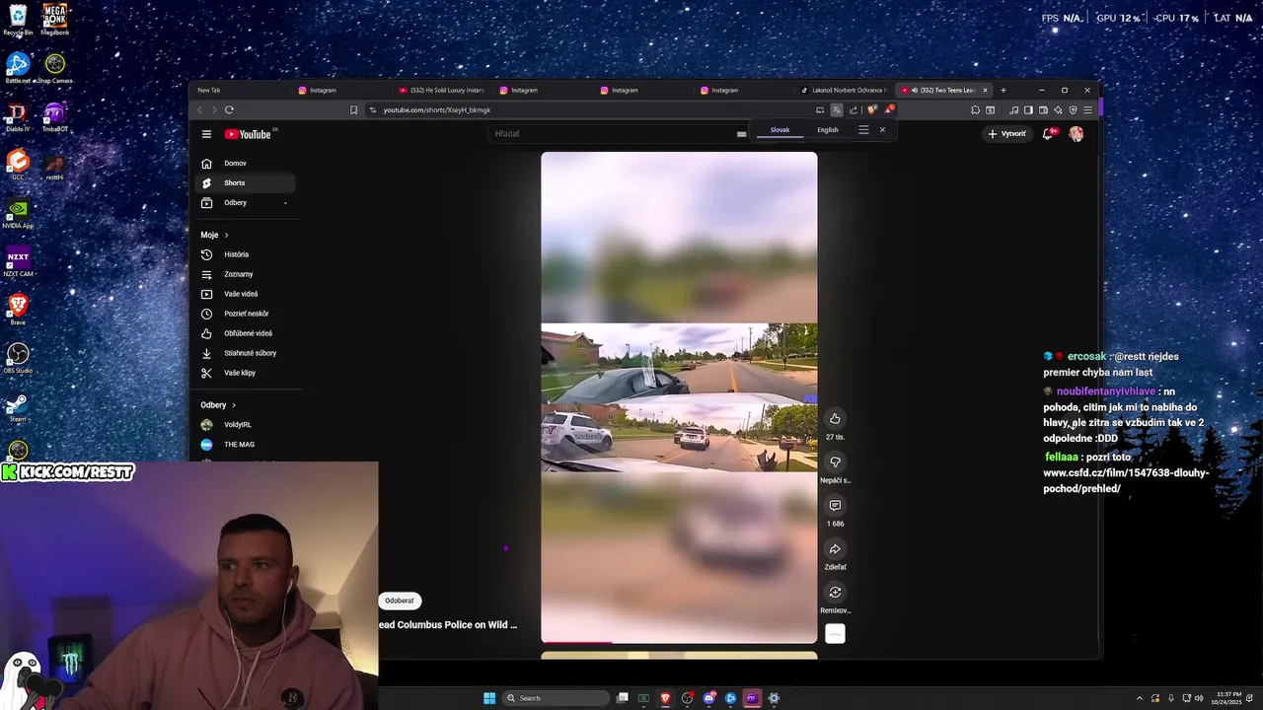Open OBS Studio desktop shortcut

pyautogui.click(x=18, y=358)
